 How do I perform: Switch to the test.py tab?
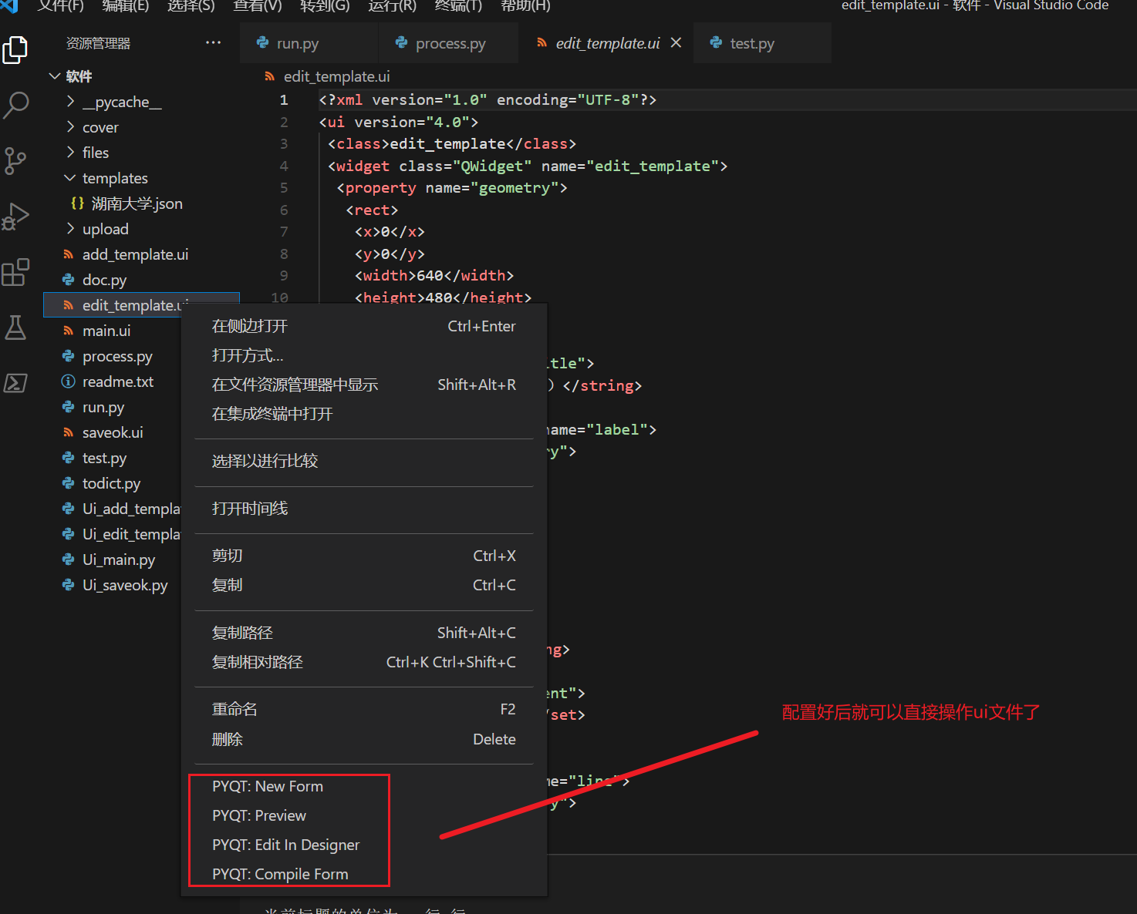tap(762, 43)
